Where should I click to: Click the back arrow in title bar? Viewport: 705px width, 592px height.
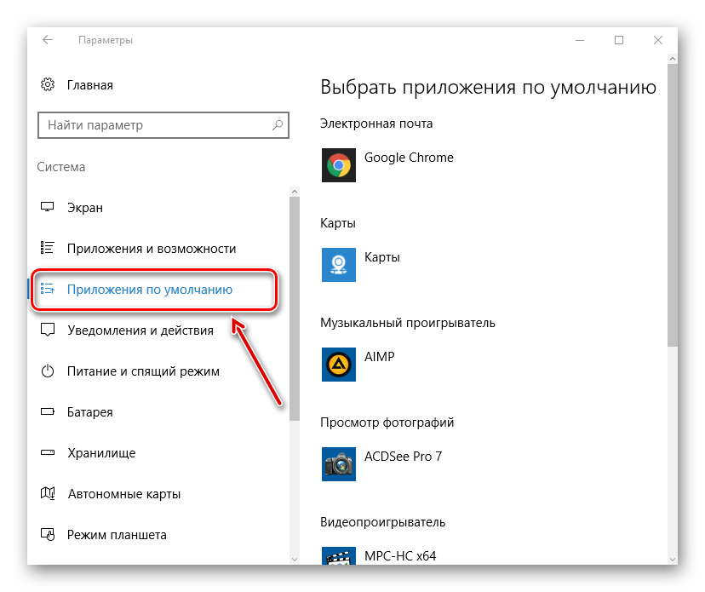pyautogui.click(x=48, y=40)
